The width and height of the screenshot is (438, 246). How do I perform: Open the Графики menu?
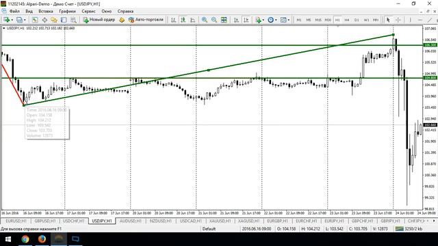tap(67, 11)
